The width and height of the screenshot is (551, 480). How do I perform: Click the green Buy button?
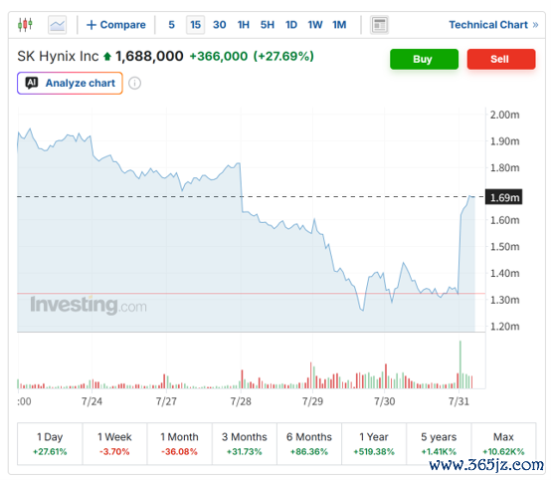click(424, 59)
